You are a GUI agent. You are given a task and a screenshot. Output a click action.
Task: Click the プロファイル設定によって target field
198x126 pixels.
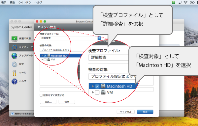pyautogui.click(x=60, y=50)
